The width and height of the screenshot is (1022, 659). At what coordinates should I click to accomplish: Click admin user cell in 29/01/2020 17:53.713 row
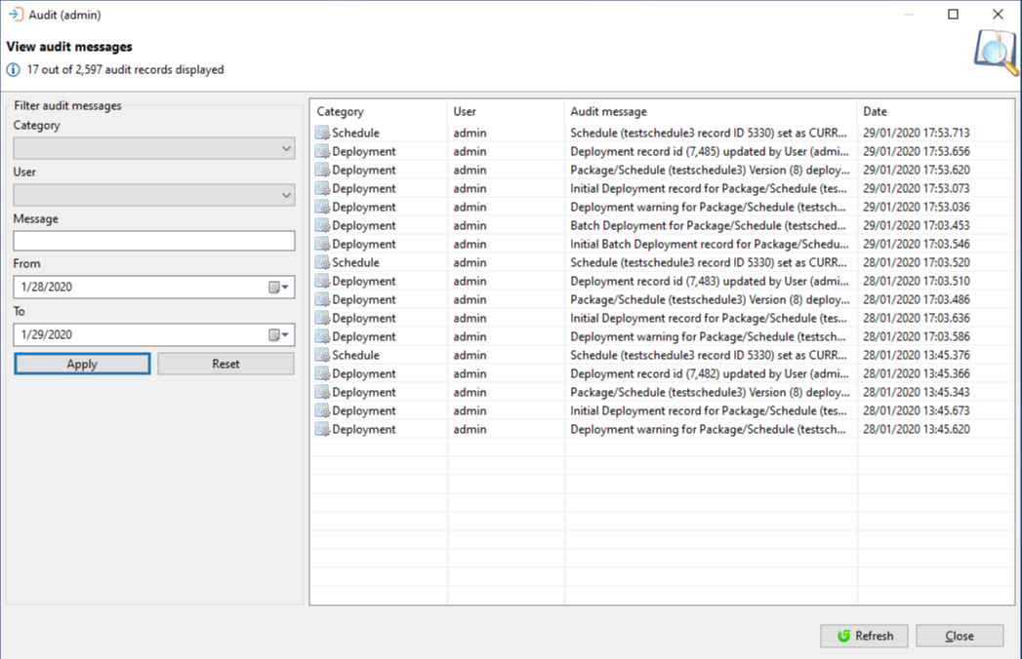[x=470, y=133]
